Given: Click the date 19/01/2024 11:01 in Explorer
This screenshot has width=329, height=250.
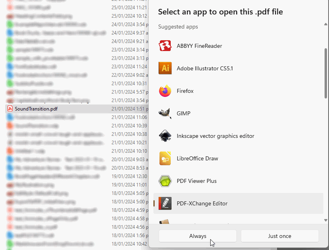Looking at the screenshot, I should pos(129,184).
